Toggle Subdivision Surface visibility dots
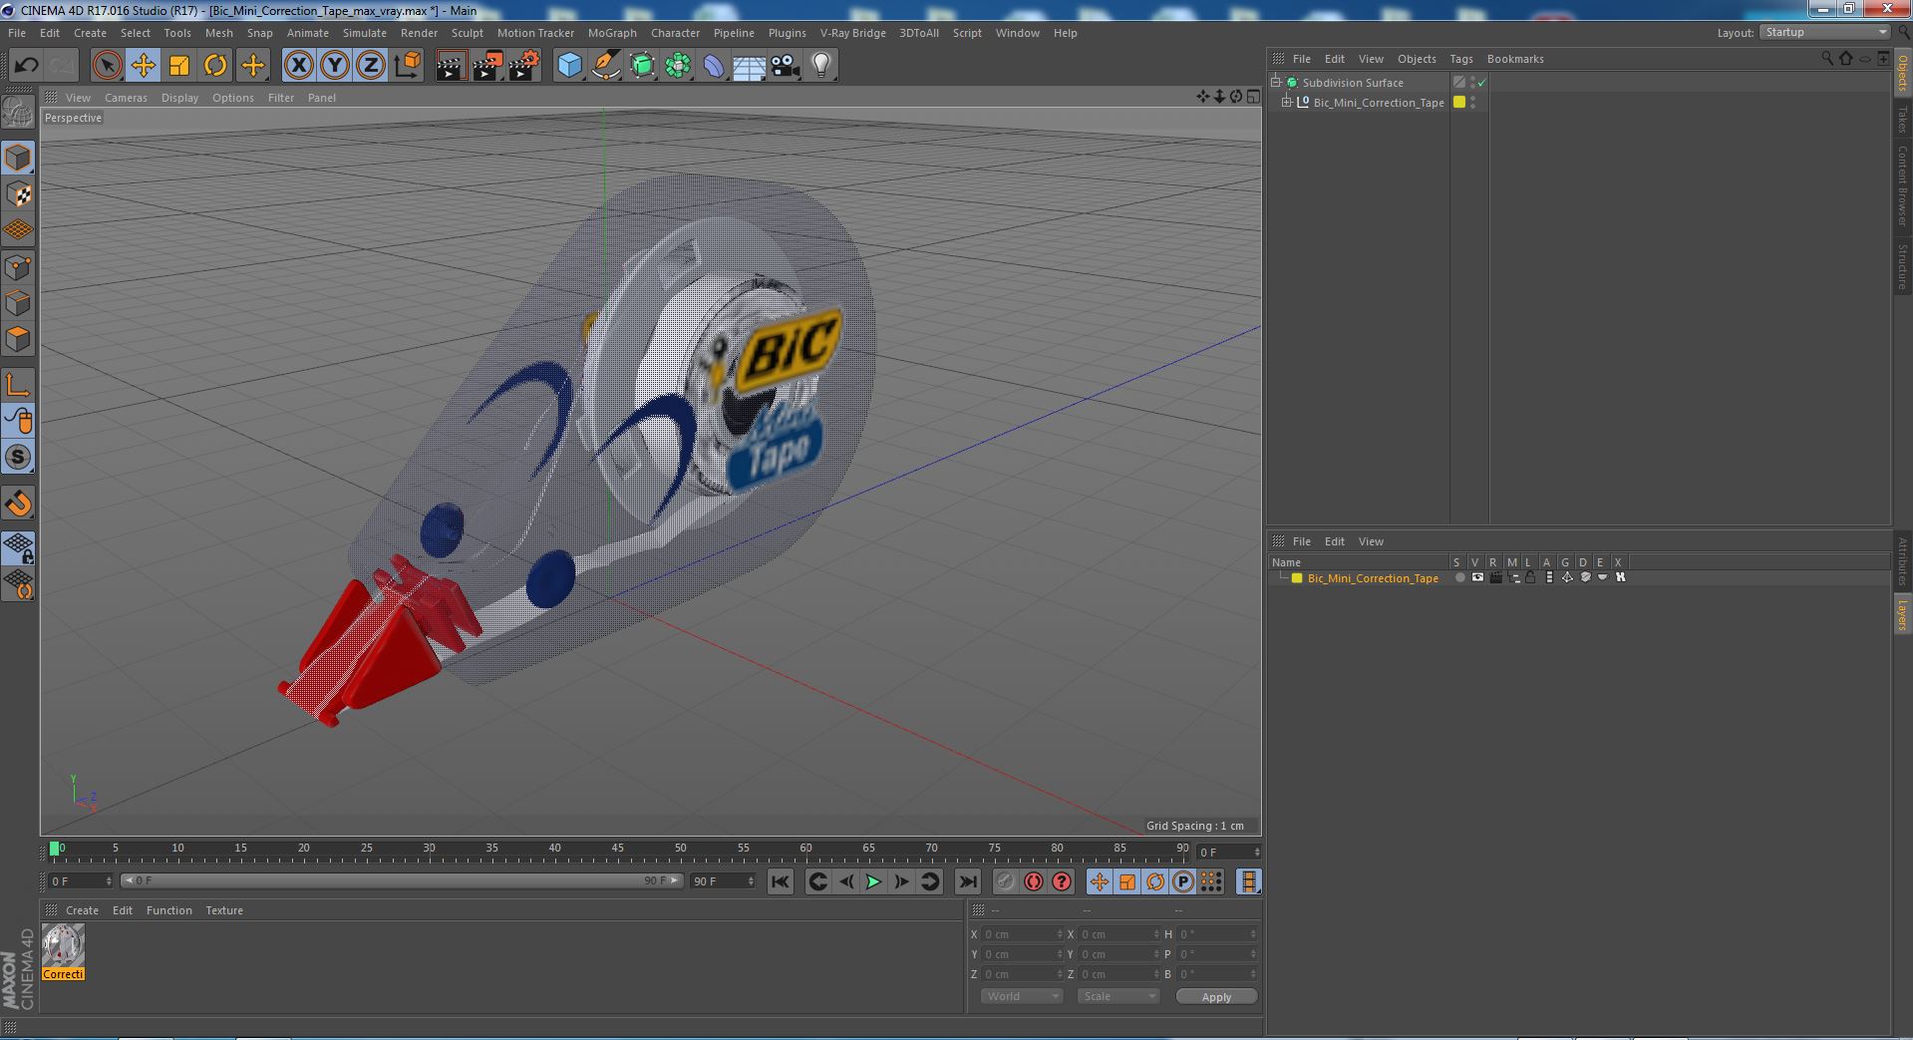The image size is (1913, 1040). click(1472, 83)
